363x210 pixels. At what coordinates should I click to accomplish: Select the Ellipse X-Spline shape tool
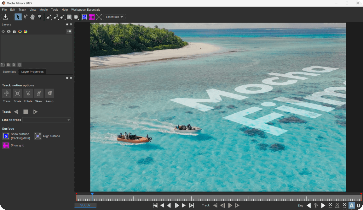[x=76, y=17]
